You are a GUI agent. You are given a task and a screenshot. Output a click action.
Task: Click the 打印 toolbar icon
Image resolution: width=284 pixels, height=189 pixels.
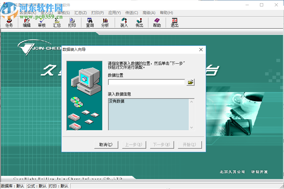tap(72, 23)
